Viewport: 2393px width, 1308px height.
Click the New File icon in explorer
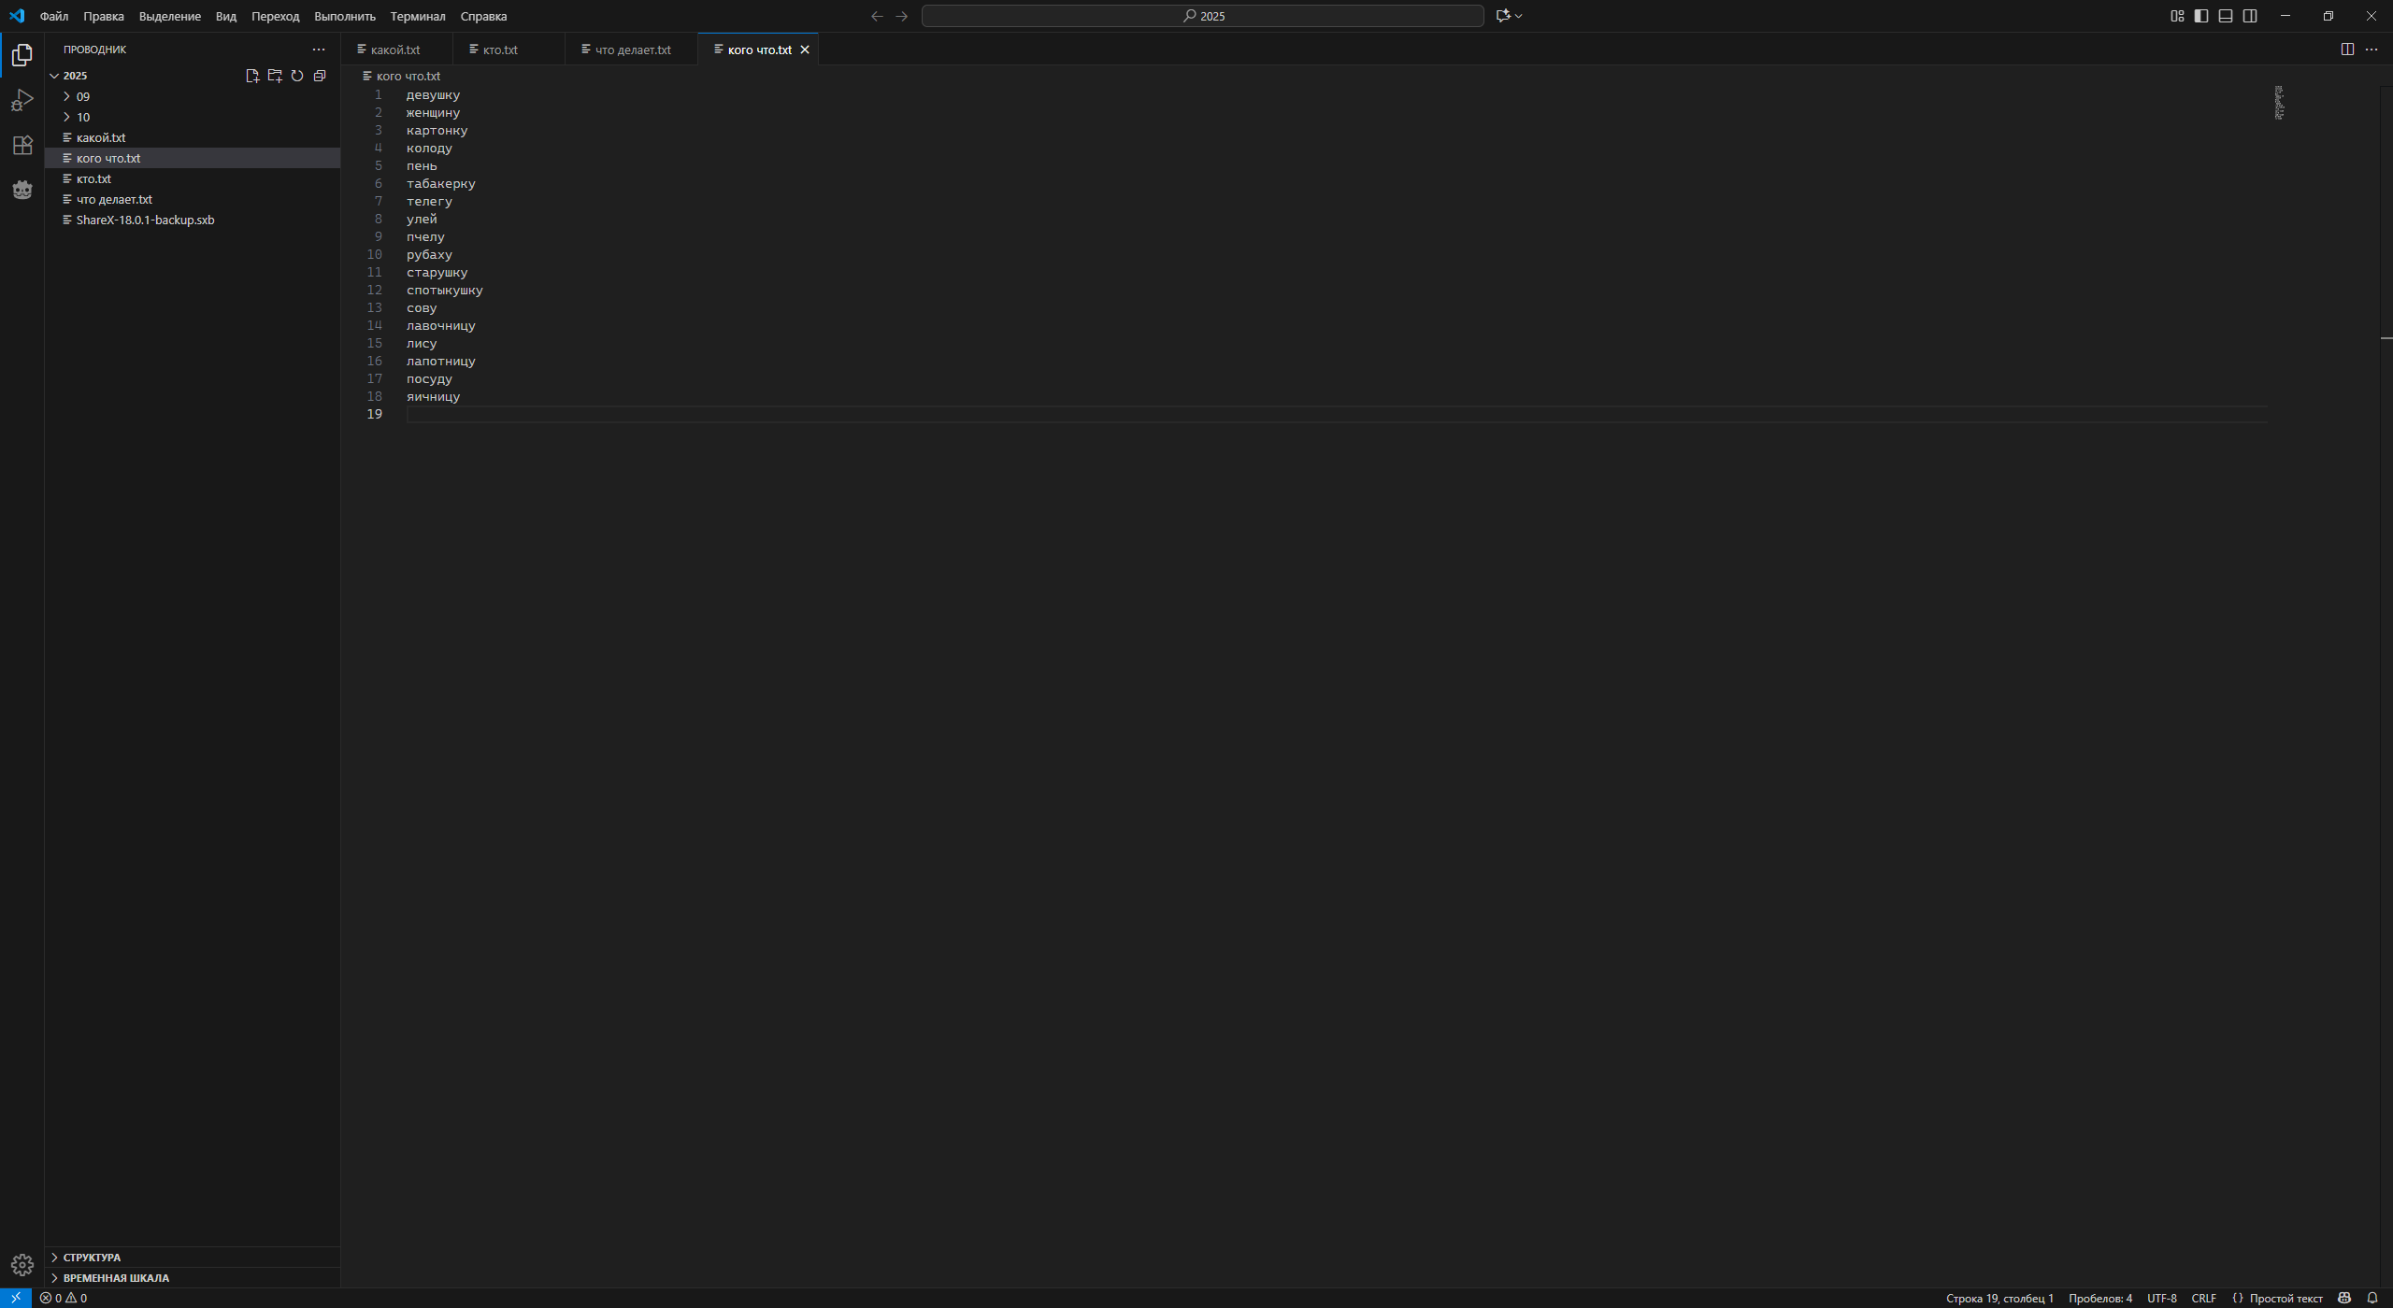[252, 76]
